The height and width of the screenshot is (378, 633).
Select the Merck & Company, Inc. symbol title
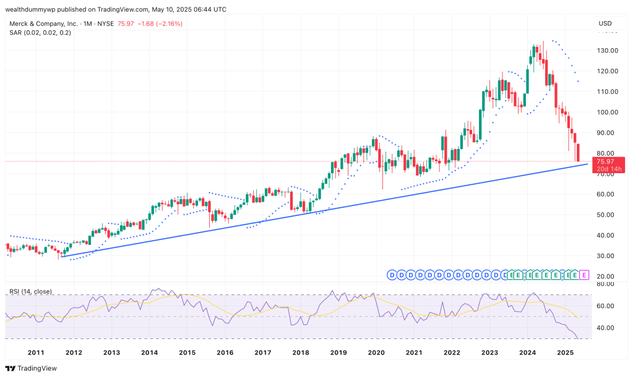[42, 24]
